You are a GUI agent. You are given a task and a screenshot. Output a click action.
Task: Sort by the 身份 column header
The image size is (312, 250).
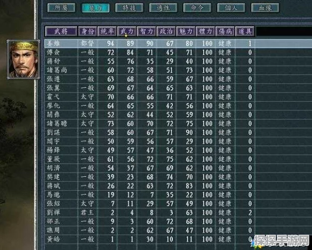click(88, 31)
